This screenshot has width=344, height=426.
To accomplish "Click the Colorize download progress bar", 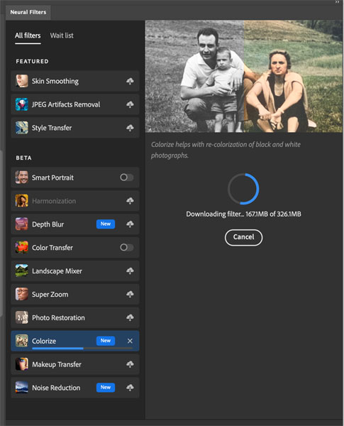I will click(x=82, y=349).
